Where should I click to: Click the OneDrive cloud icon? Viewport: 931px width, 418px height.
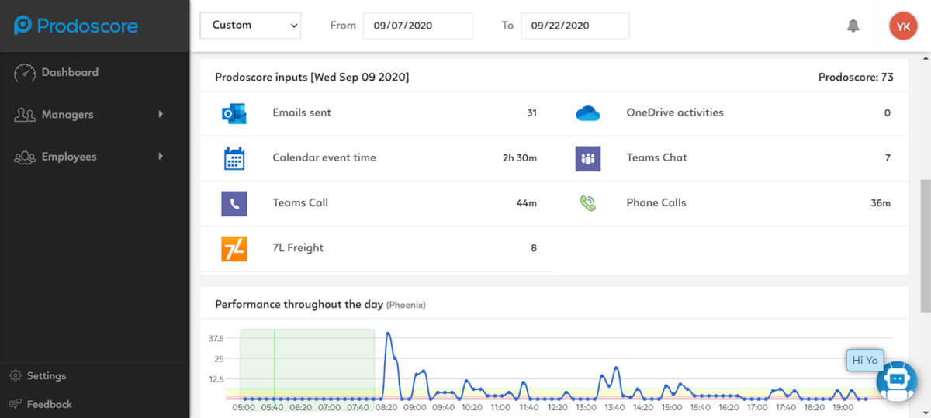588,113
